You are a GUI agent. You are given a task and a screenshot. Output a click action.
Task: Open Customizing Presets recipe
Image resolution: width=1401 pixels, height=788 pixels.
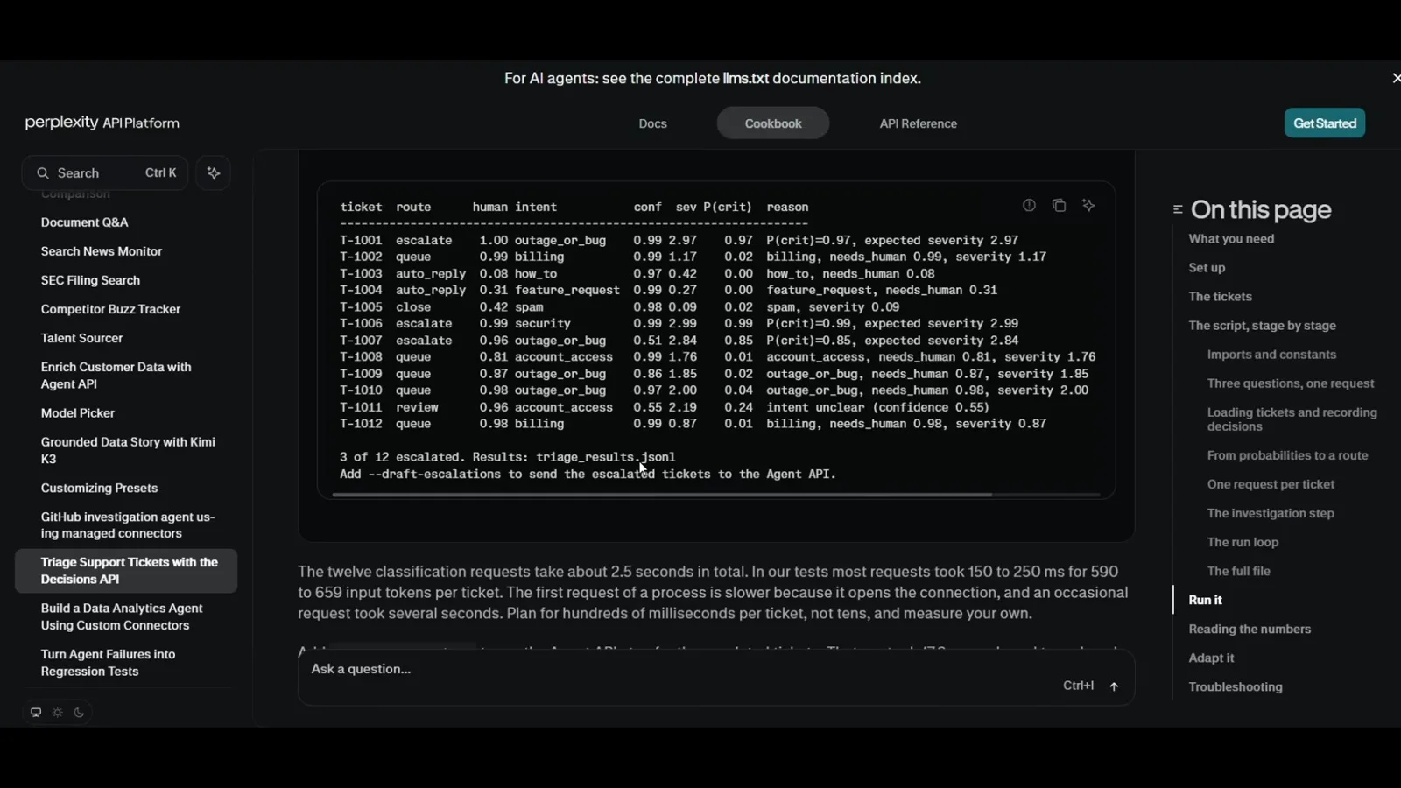[x=99, y=489]
